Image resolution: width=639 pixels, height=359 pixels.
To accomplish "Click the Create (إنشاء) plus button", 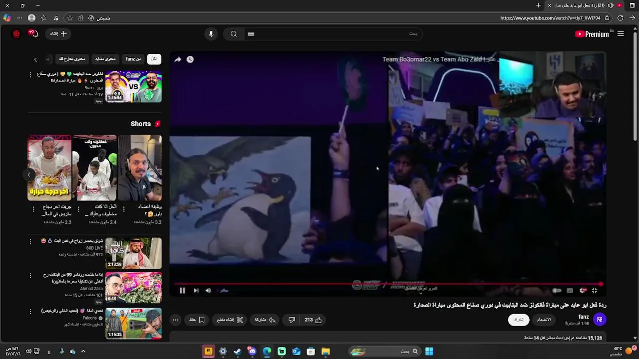I will 58,34.
